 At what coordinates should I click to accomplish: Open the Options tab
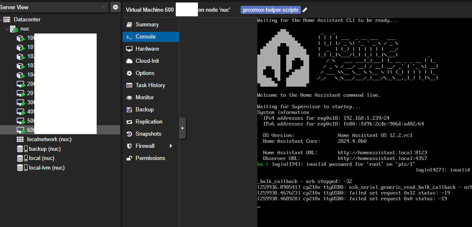click(151, 73)
